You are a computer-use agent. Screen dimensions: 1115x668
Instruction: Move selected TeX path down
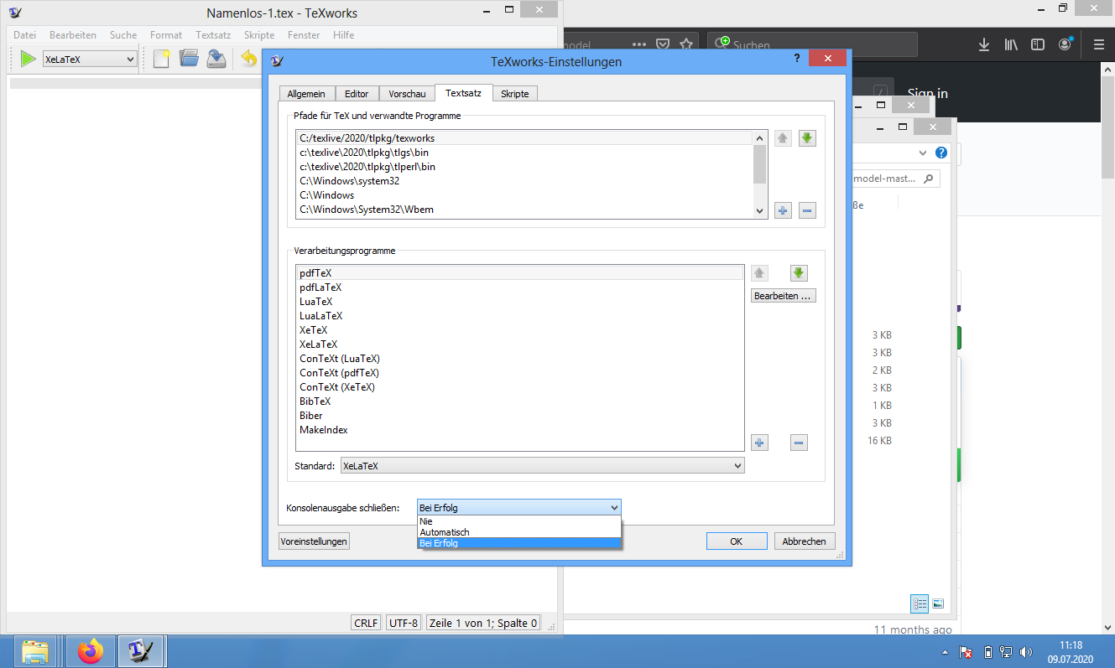pyautogui.click(x=807, y=138)
